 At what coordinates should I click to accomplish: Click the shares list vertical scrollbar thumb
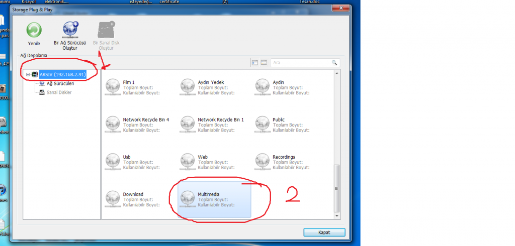(x=336, y=188)
